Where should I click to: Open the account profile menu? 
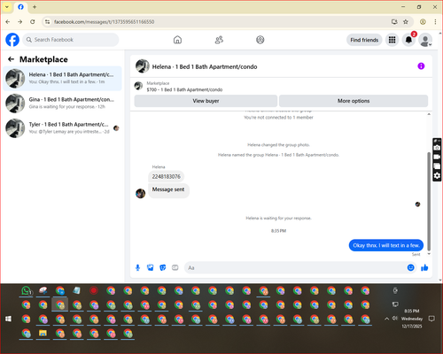tap(425, 40)
